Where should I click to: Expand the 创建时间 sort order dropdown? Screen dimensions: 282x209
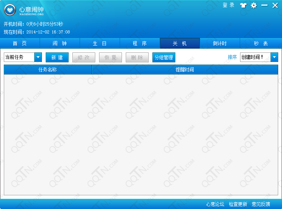point(274,57)
